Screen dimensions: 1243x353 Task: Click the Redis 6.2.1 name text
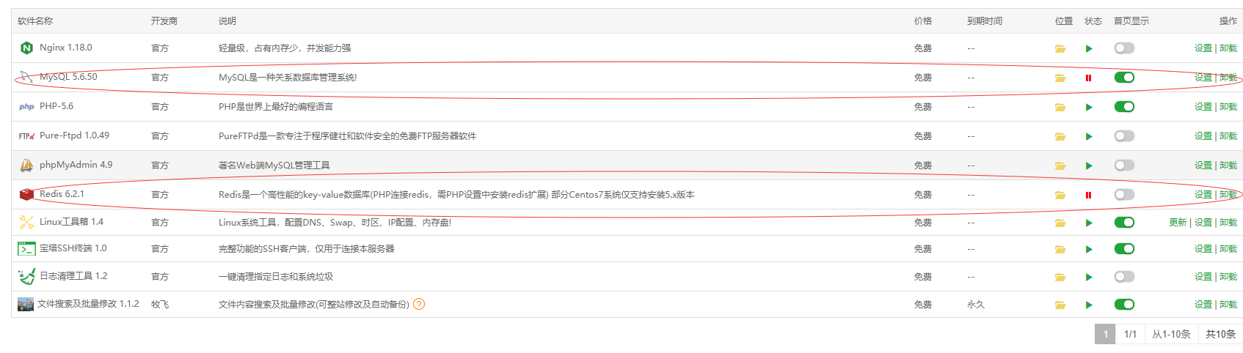pos(62,194)
